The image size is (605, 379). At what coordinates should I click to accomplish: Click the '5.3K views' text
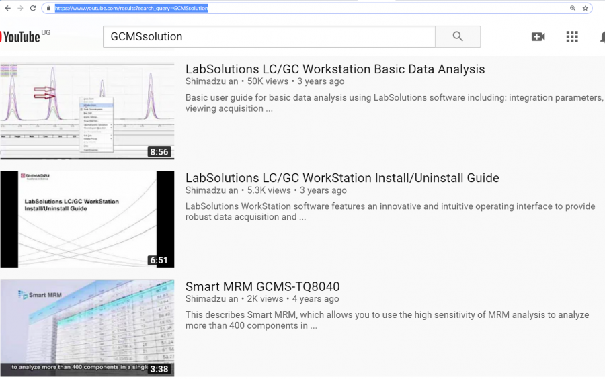(269, 190)
